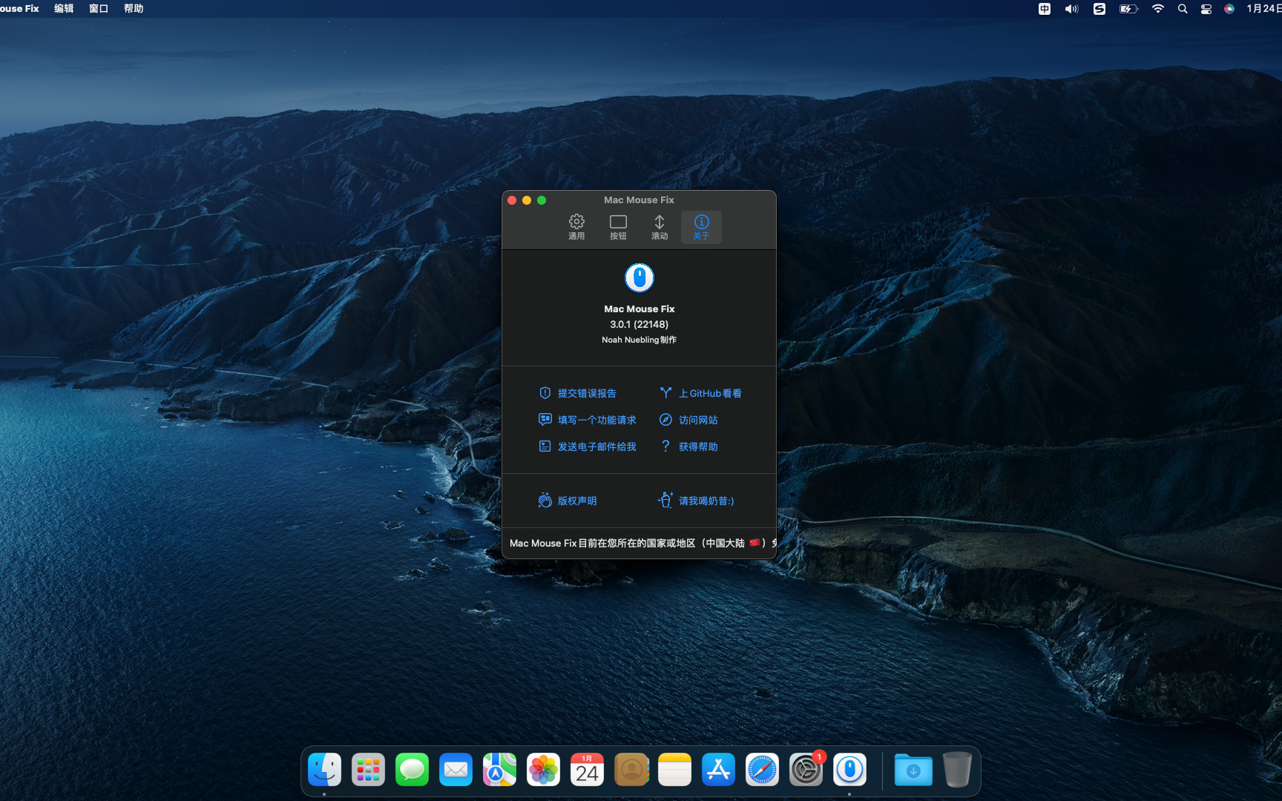This screenshot has height=801, width=1282.
Task: Click 提交错误报告 bug report link
Action: click(x=577, y=393)
